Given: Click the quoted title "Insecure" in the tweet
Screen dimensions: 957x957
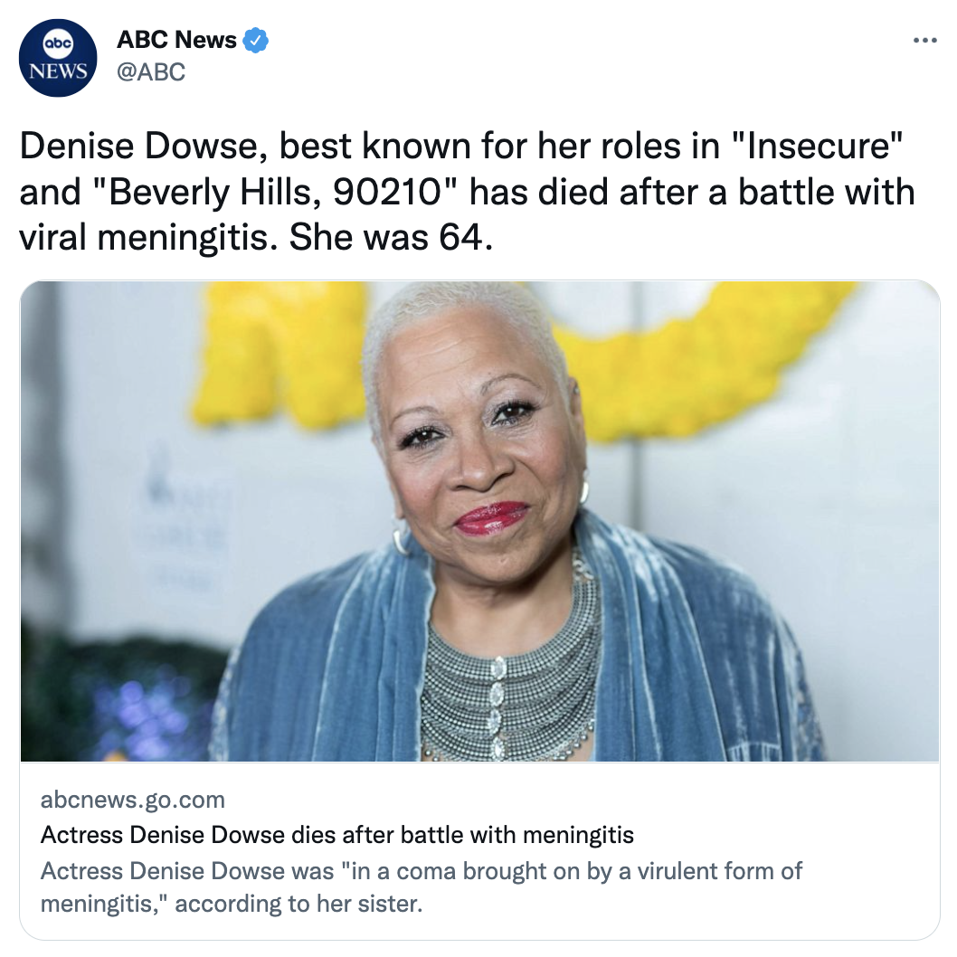Looking at the screenshot, I should tap(817, 146).
